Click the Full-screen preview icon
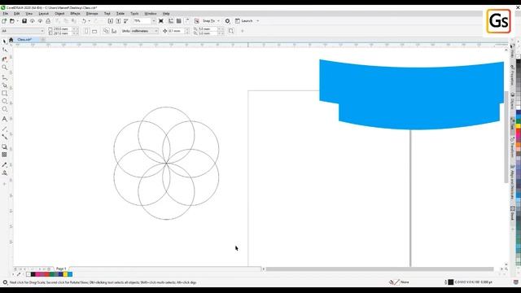Screen dimensions: 521x293 point(161,21)
